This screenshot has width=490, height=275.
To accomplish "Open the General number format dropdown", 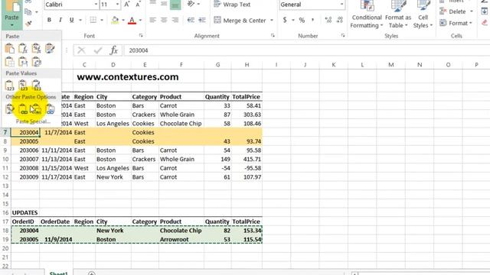I will point(341,5).
